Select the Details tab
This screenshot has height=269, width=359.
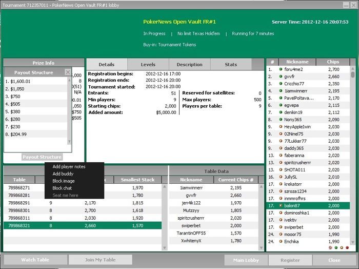107,64
